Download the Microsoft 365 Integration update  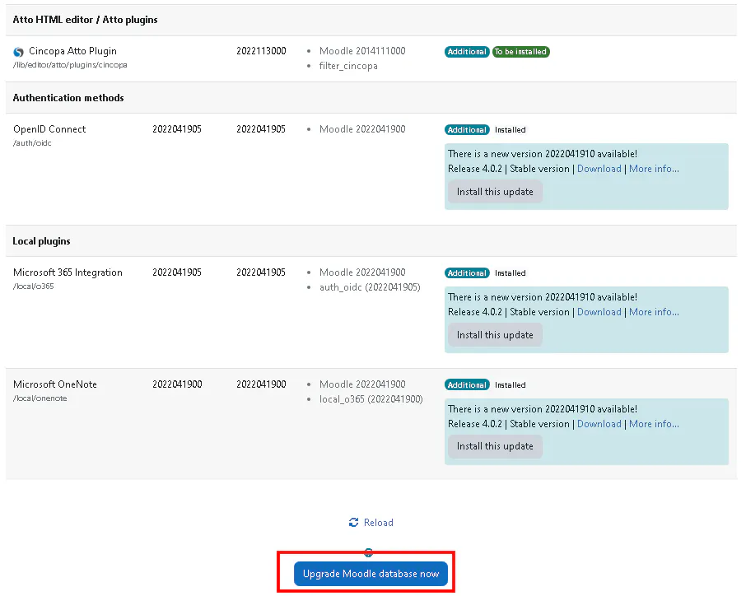pyautogui.click(x=599, y=312)
